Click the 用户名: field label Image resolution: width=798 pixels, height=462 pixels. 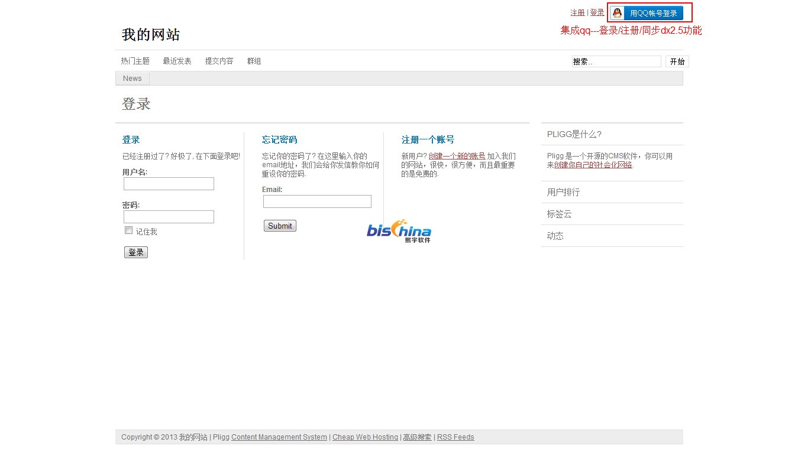click(135, 172)
